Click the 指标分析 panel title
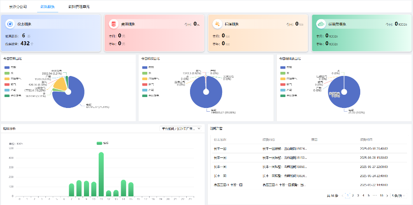Screen dimensions: 413x205 pos(10,129)
